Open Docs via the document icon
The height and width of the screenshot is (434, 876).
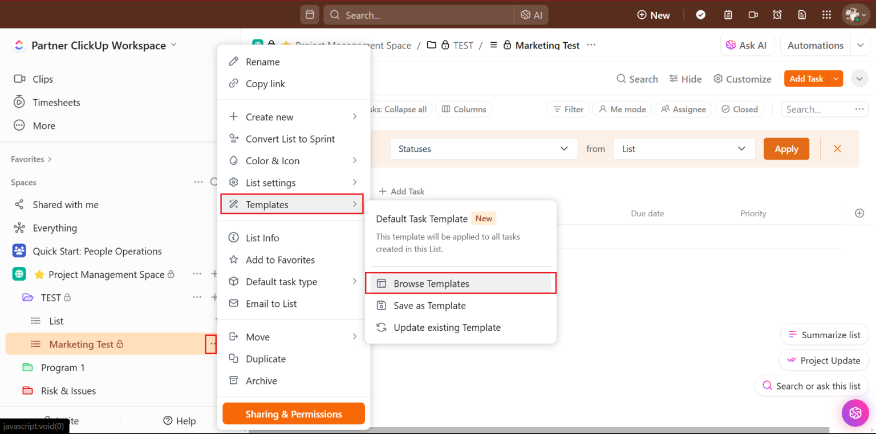pyautogui.click(x=802, y=14)
